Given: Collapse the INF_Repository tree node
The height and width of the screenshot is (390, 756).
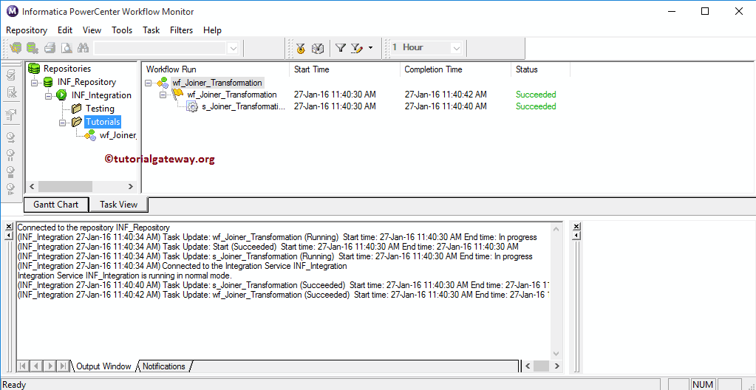Looking at the screenshot, I should tap(34, 83).
